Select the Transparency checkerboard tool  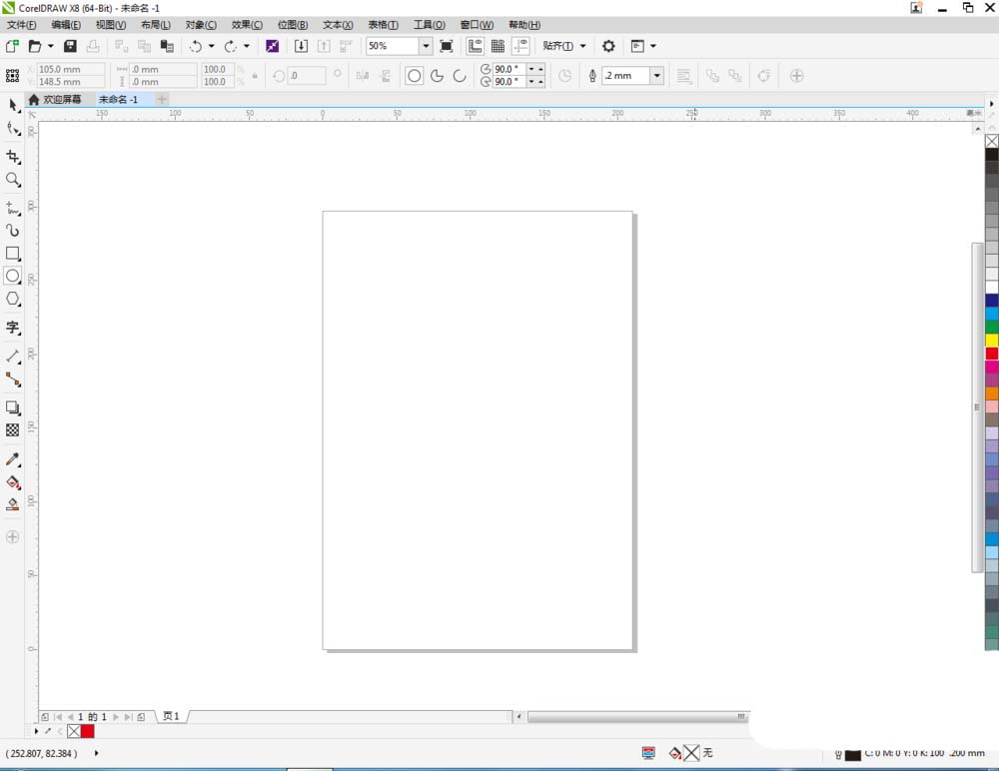13,430
